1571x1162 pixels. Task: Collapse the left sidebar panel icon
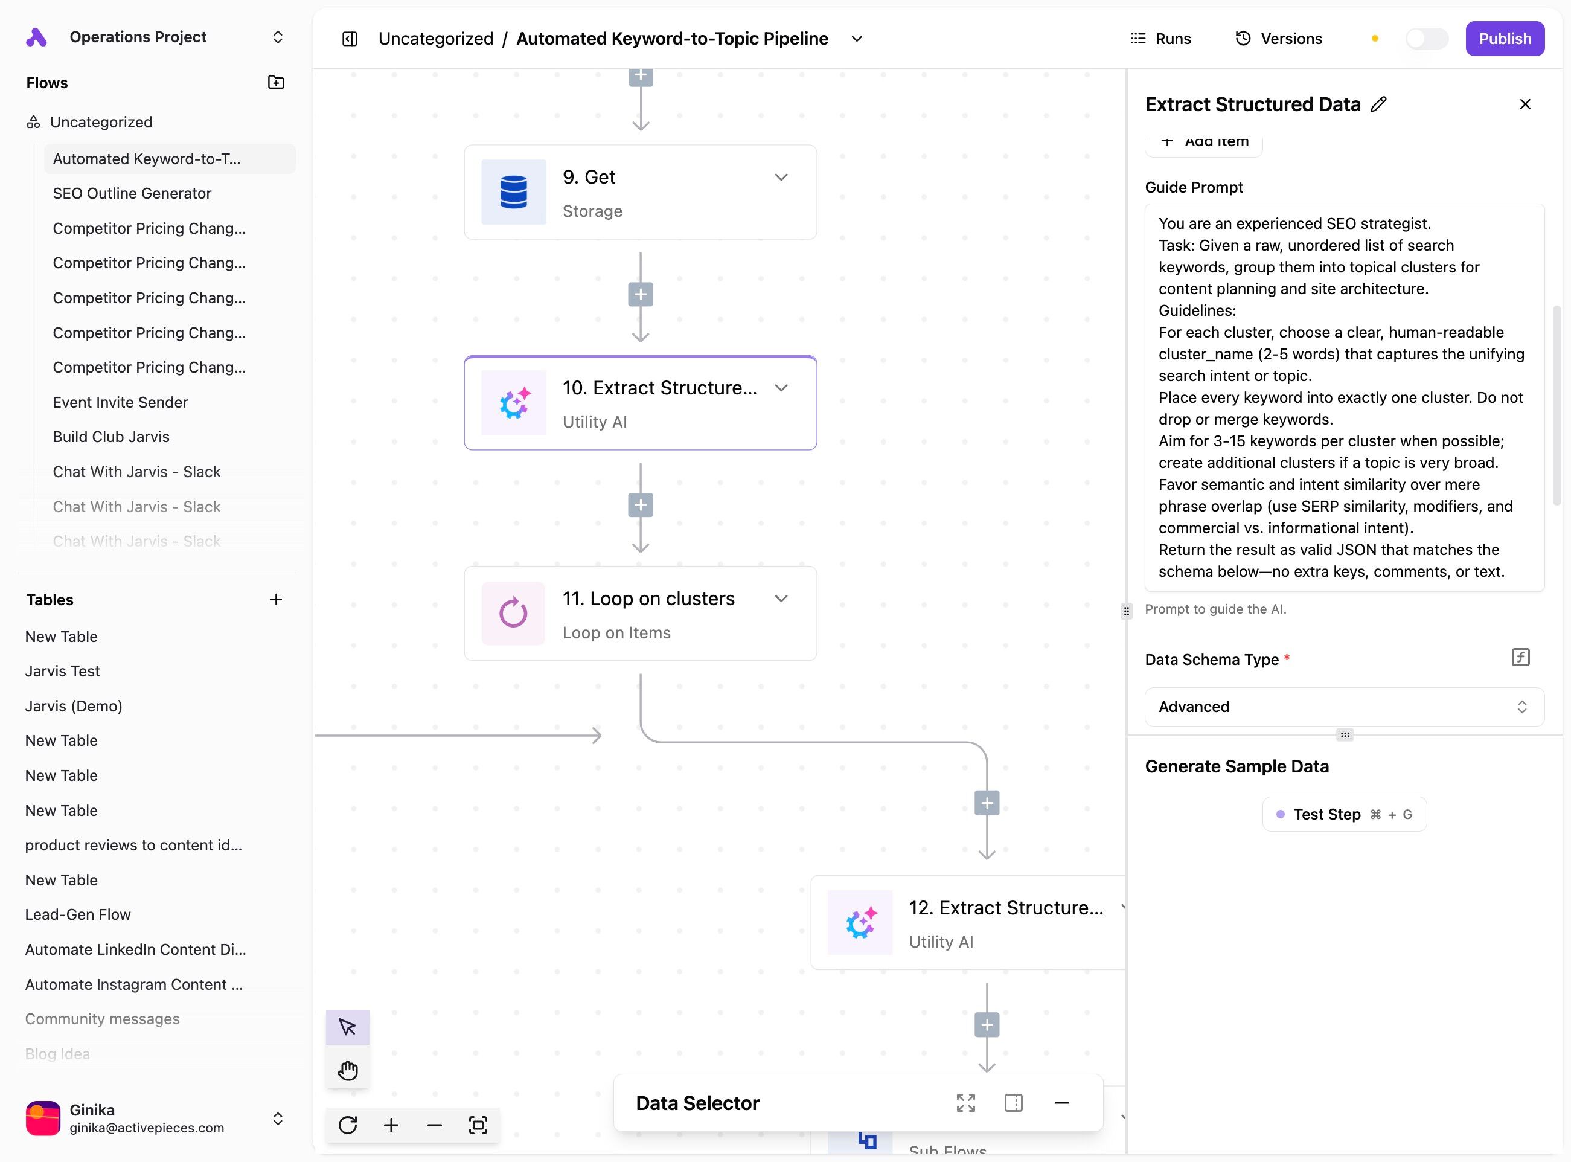click(x=350, y=39)
